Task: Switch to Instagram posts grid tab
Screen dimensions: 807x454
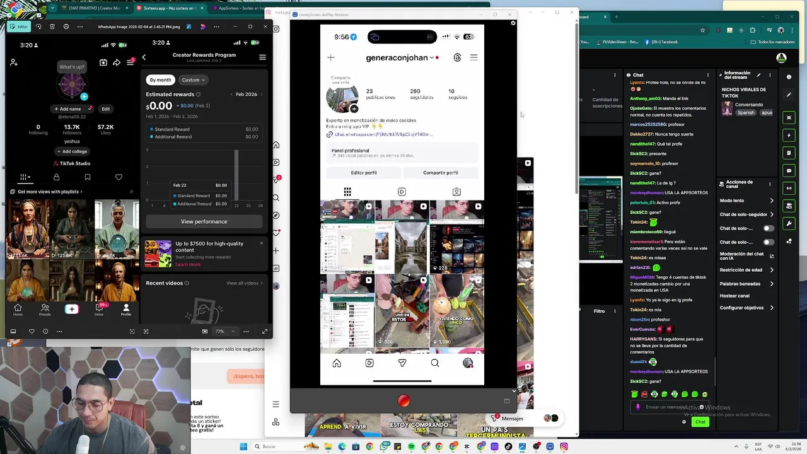Action: [347, 192]
